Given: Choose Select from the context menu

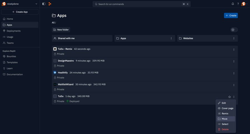Looking at the screenshot, I should point(226,124).
